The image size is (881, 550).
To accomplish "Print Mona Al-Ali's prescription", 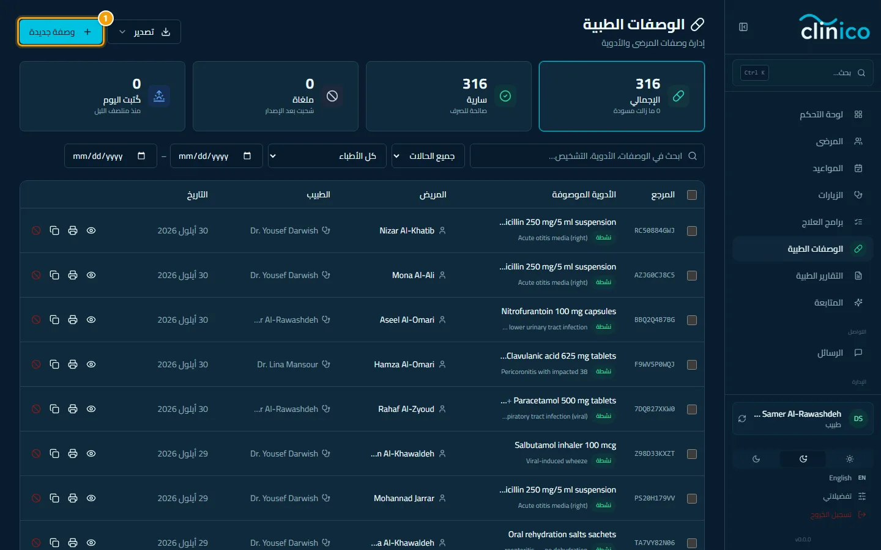I will [73, 275].
